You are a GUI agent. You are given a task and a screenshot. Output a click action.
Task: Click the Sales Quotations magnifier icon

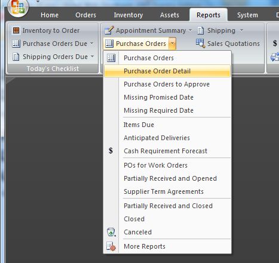(201, 44)
